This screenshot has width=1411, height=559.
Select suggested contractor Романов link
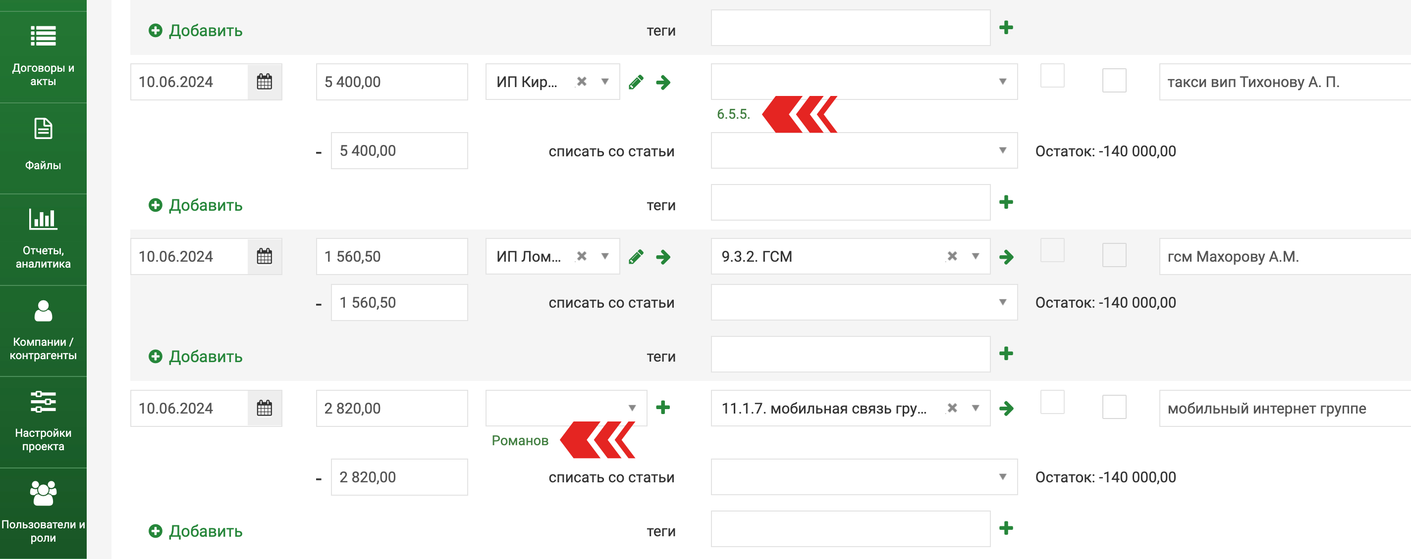[520, 440]
